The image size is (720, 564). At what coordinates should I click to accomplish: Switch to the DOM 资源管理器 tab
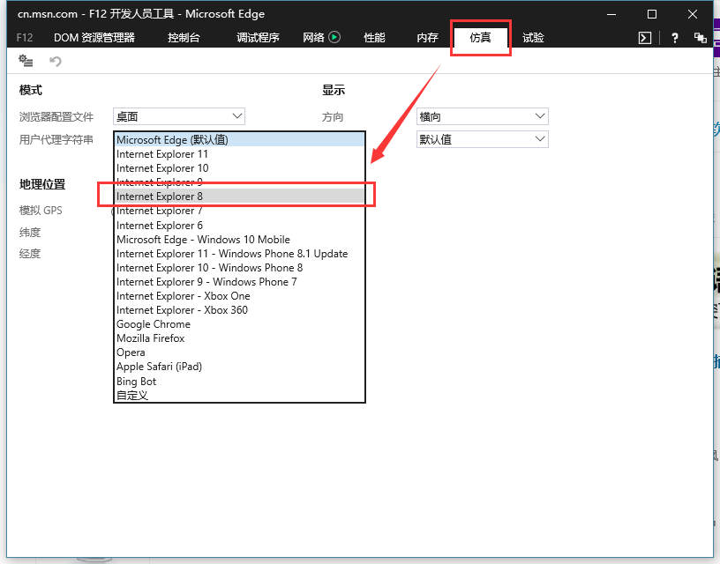coord(94,38)
